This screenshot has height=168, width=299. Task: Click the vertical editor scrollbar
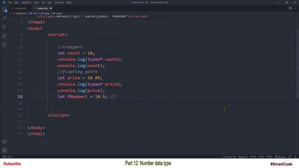(x=298, y=63)
